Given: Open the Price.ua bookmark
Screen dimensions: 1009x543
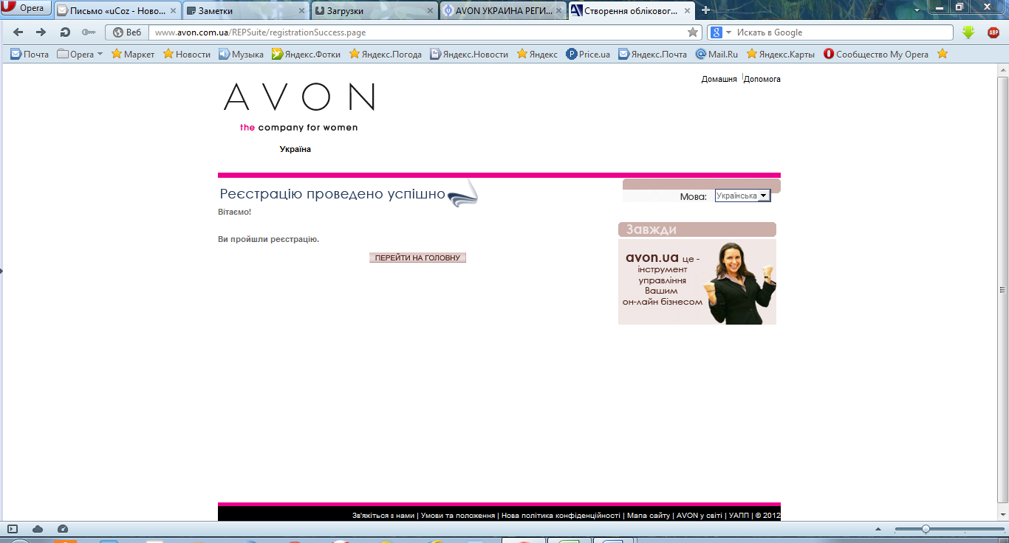Looking at the screenshot, I should tap(588, 54).
